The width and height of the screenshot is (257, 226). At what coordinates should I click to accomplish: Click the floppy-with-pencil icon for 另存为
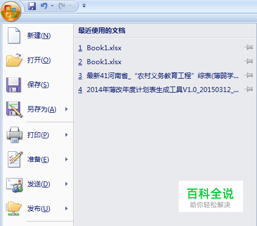point(15,109)
